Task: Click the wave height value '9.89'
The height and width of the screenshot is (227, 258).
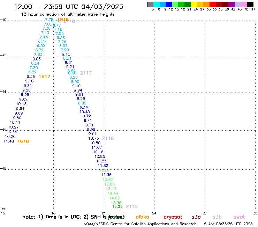Action: coord(19,113)
